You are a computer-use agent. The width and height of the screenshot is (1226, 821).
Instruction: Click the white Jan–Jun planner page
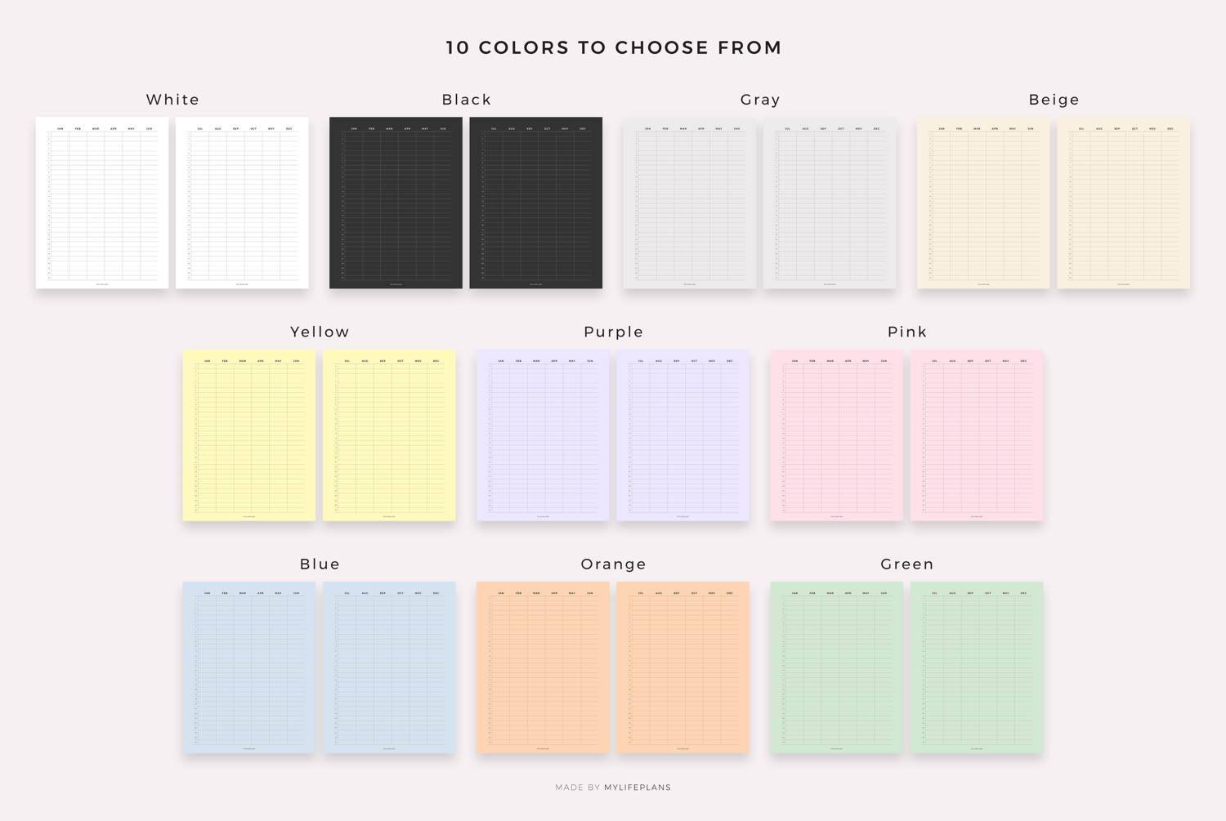tap(102, 203)
